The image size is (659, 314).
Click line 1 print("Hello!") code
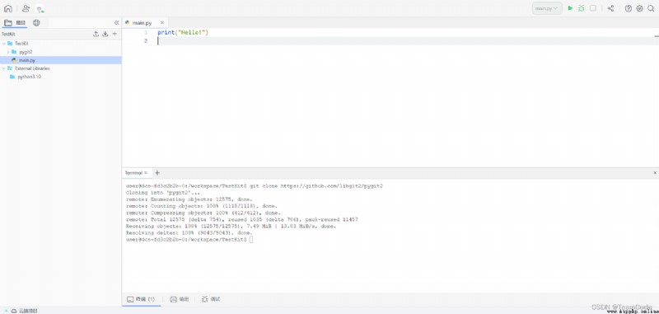click(x=183, y=32)
